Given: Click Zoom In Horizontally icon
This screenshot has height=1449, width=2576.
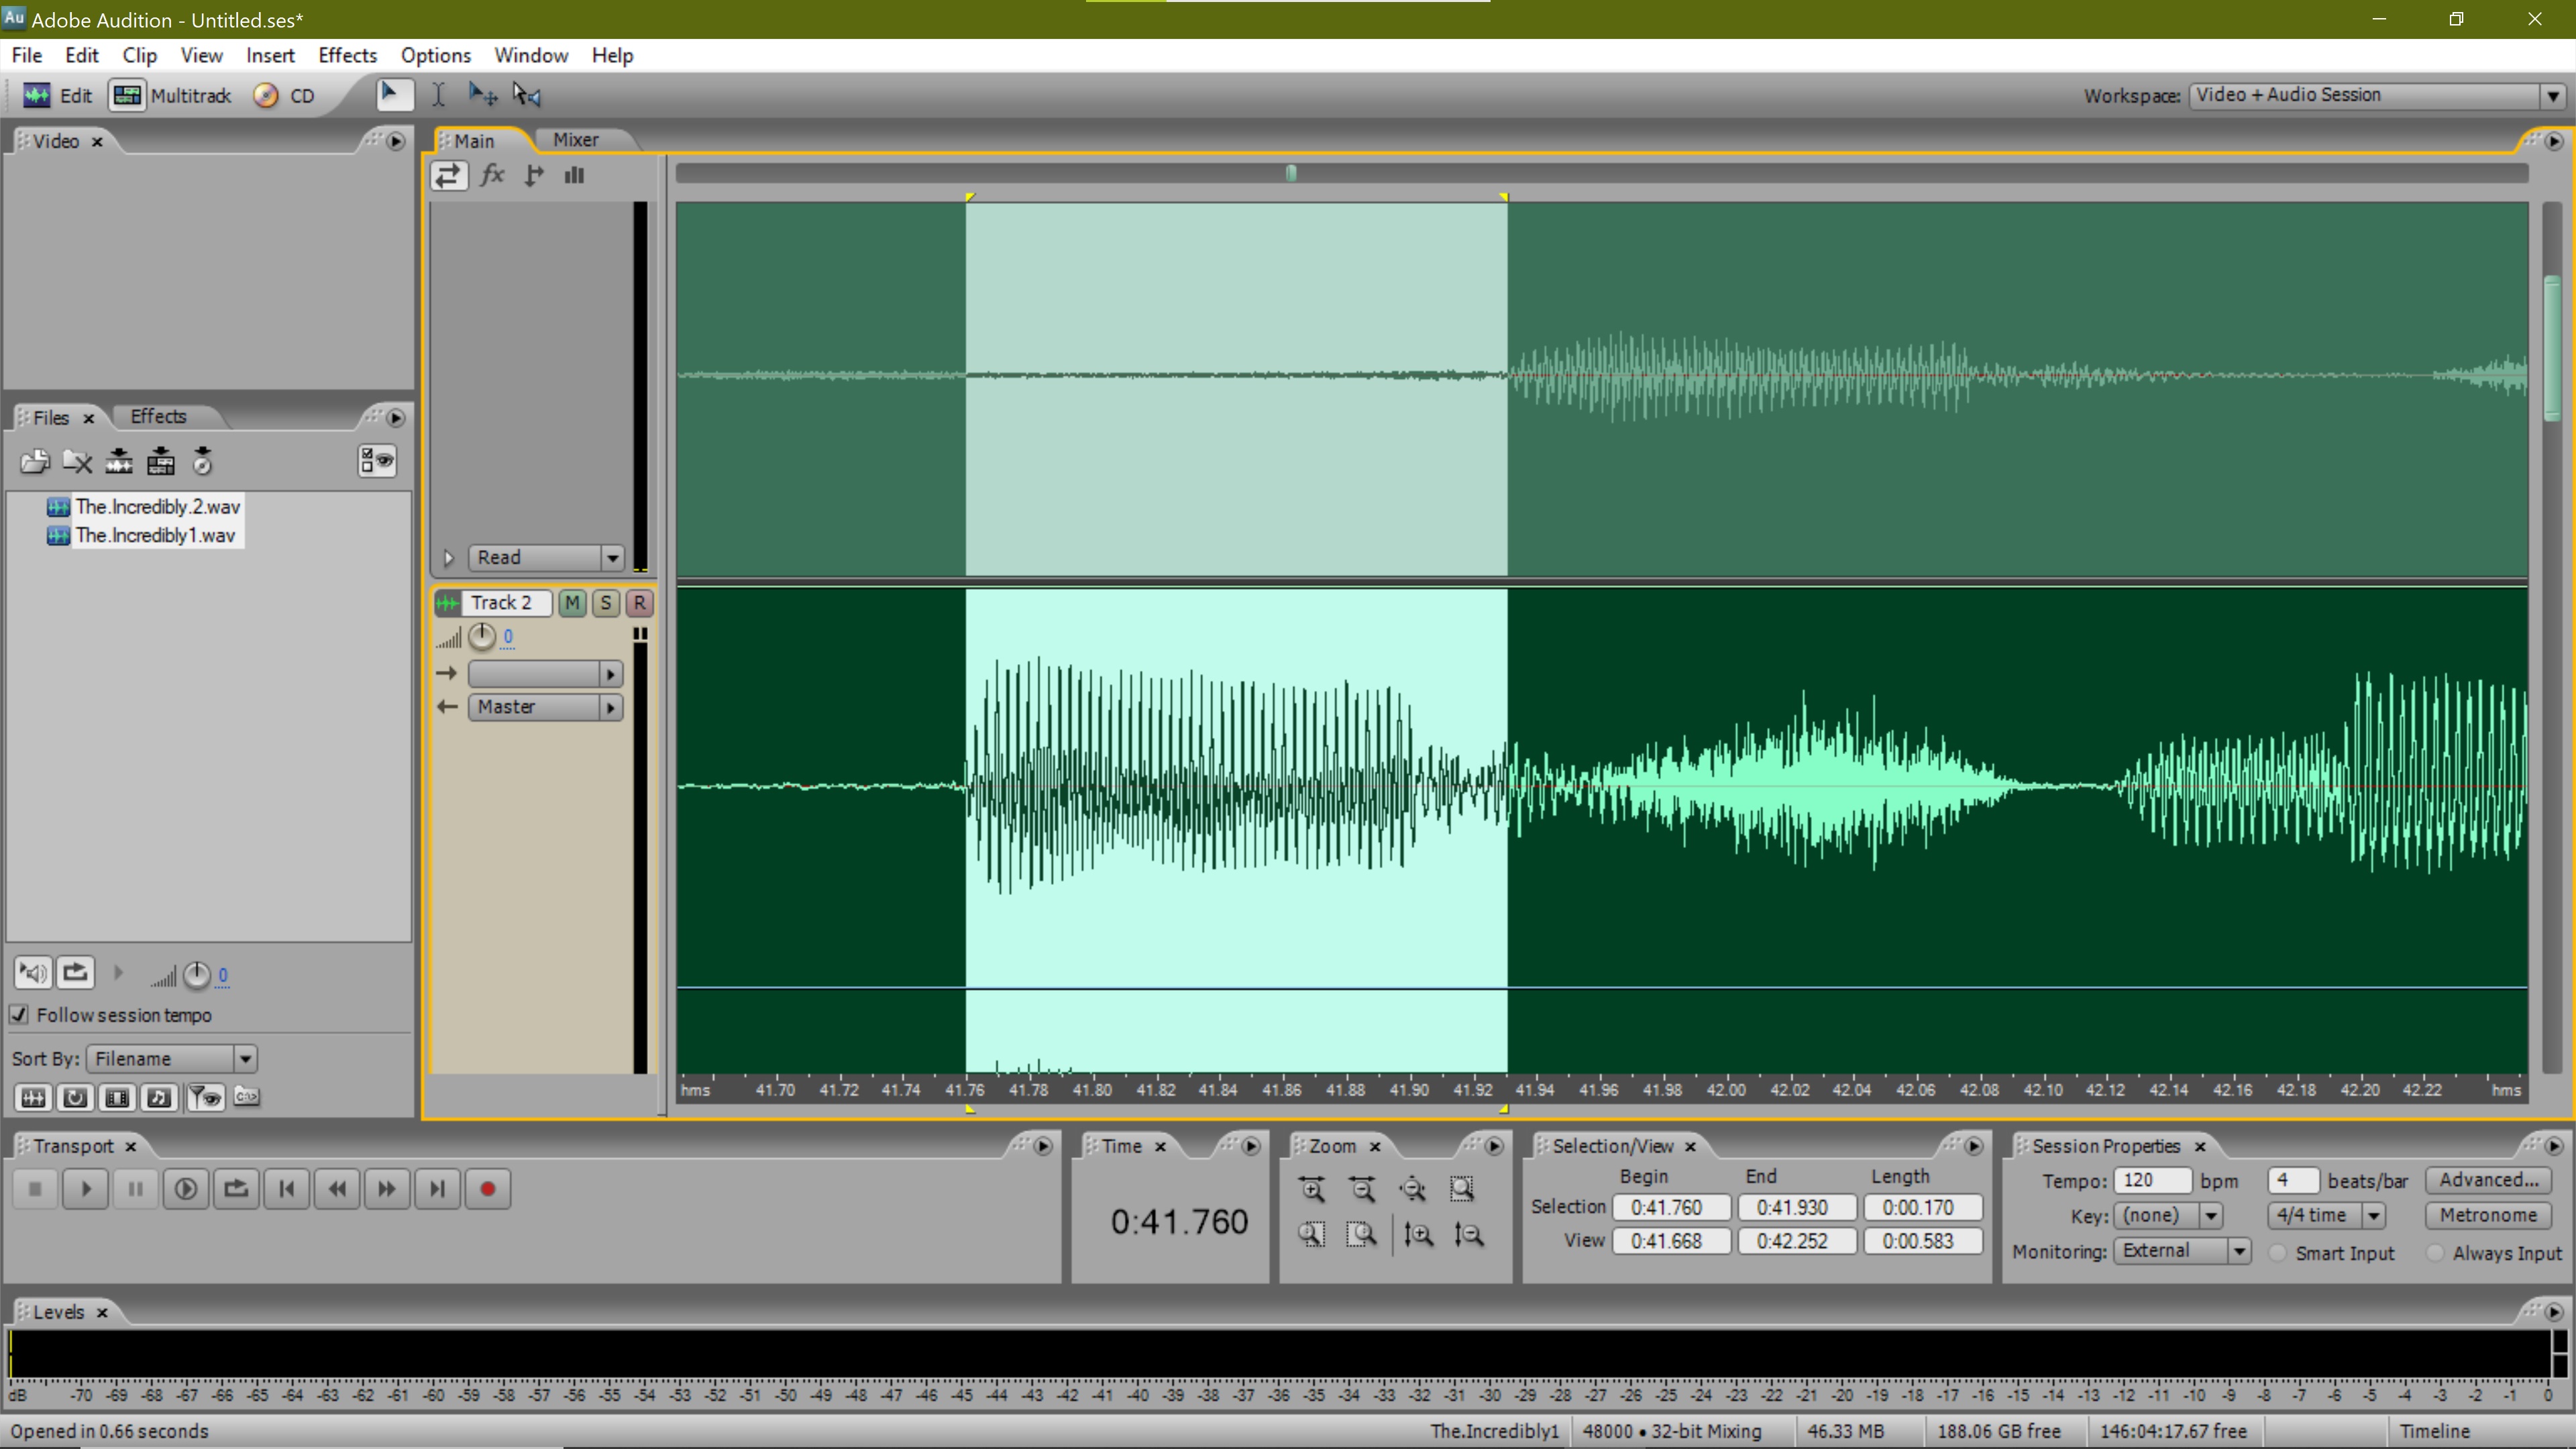Looking at the screenshot, I should (1312, 1189).
